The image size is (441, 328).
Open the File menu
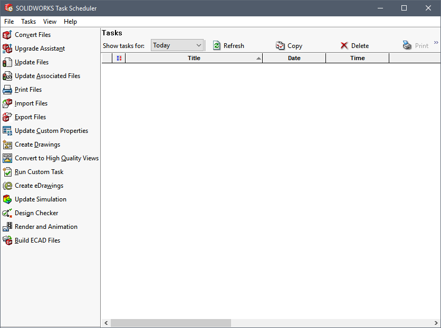pos(9,22)
